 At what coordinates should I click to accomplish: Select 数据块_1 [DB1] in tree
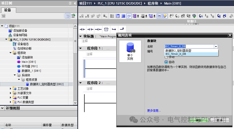point(31,71)
